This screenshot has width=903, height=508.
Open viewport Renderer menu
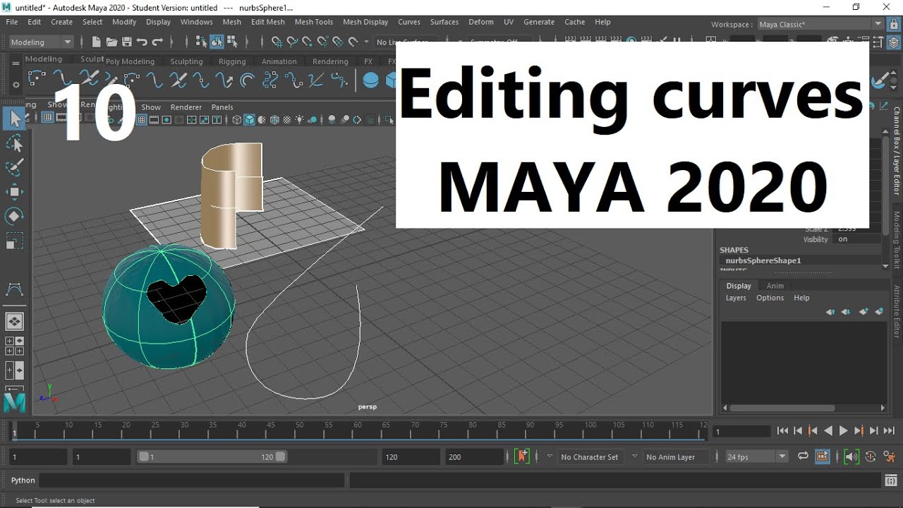[x=186, y=107]
